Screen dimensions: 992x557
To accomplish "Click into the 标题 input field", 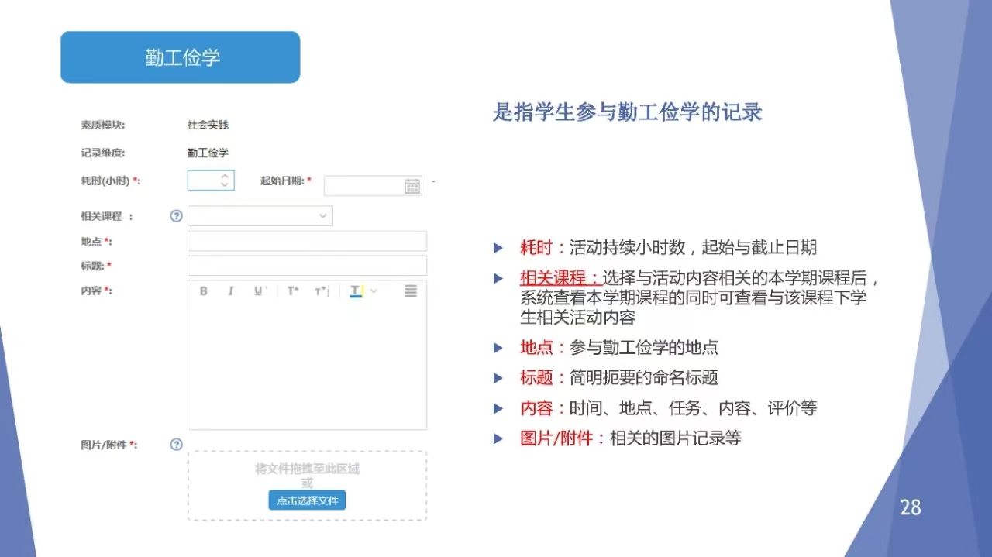I will [x=307, y=266].
